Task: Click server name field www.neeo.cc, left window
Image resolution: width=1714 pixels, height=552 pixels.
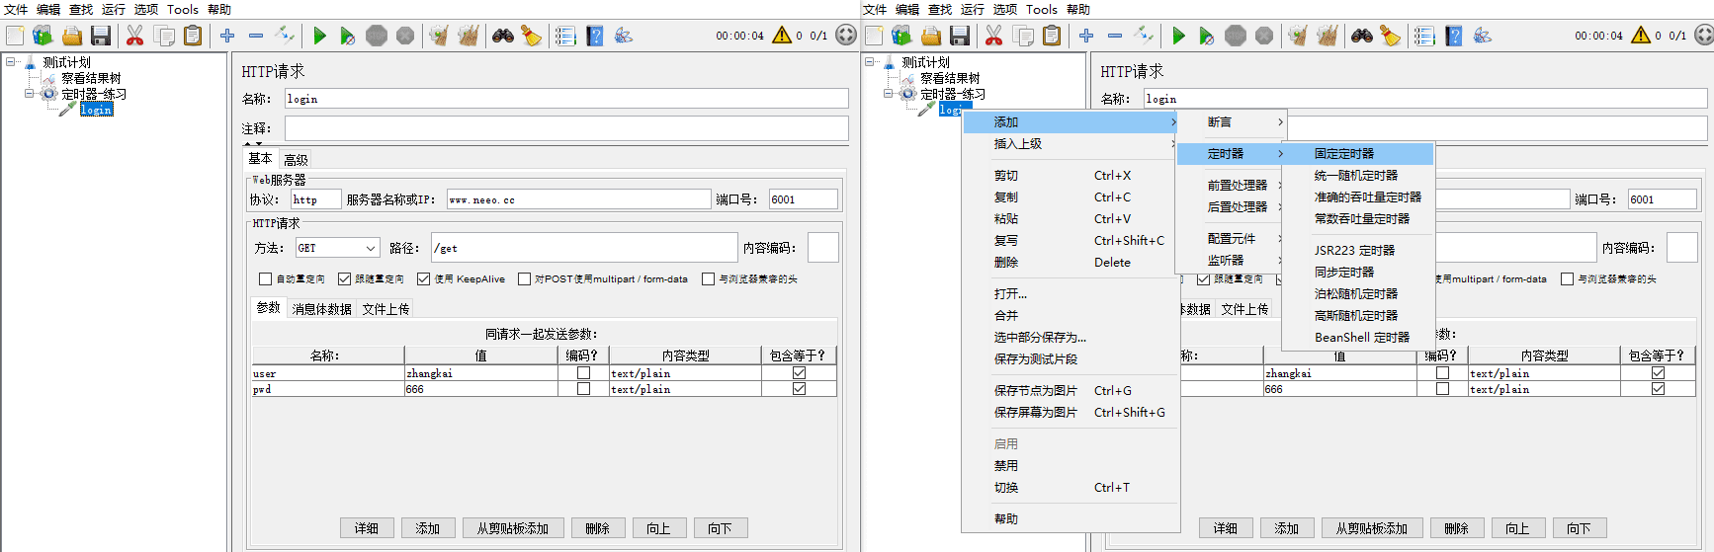Action: coord(579,199)
